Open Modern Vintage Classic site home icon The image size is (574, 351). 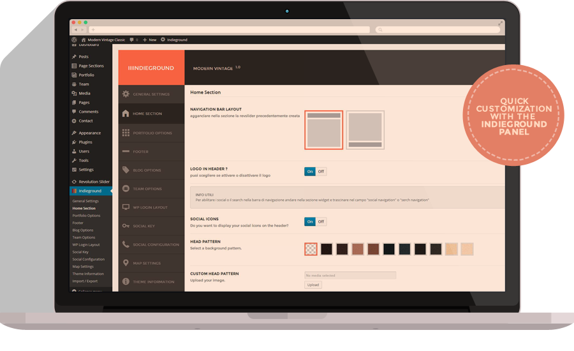tap(84, 40)
